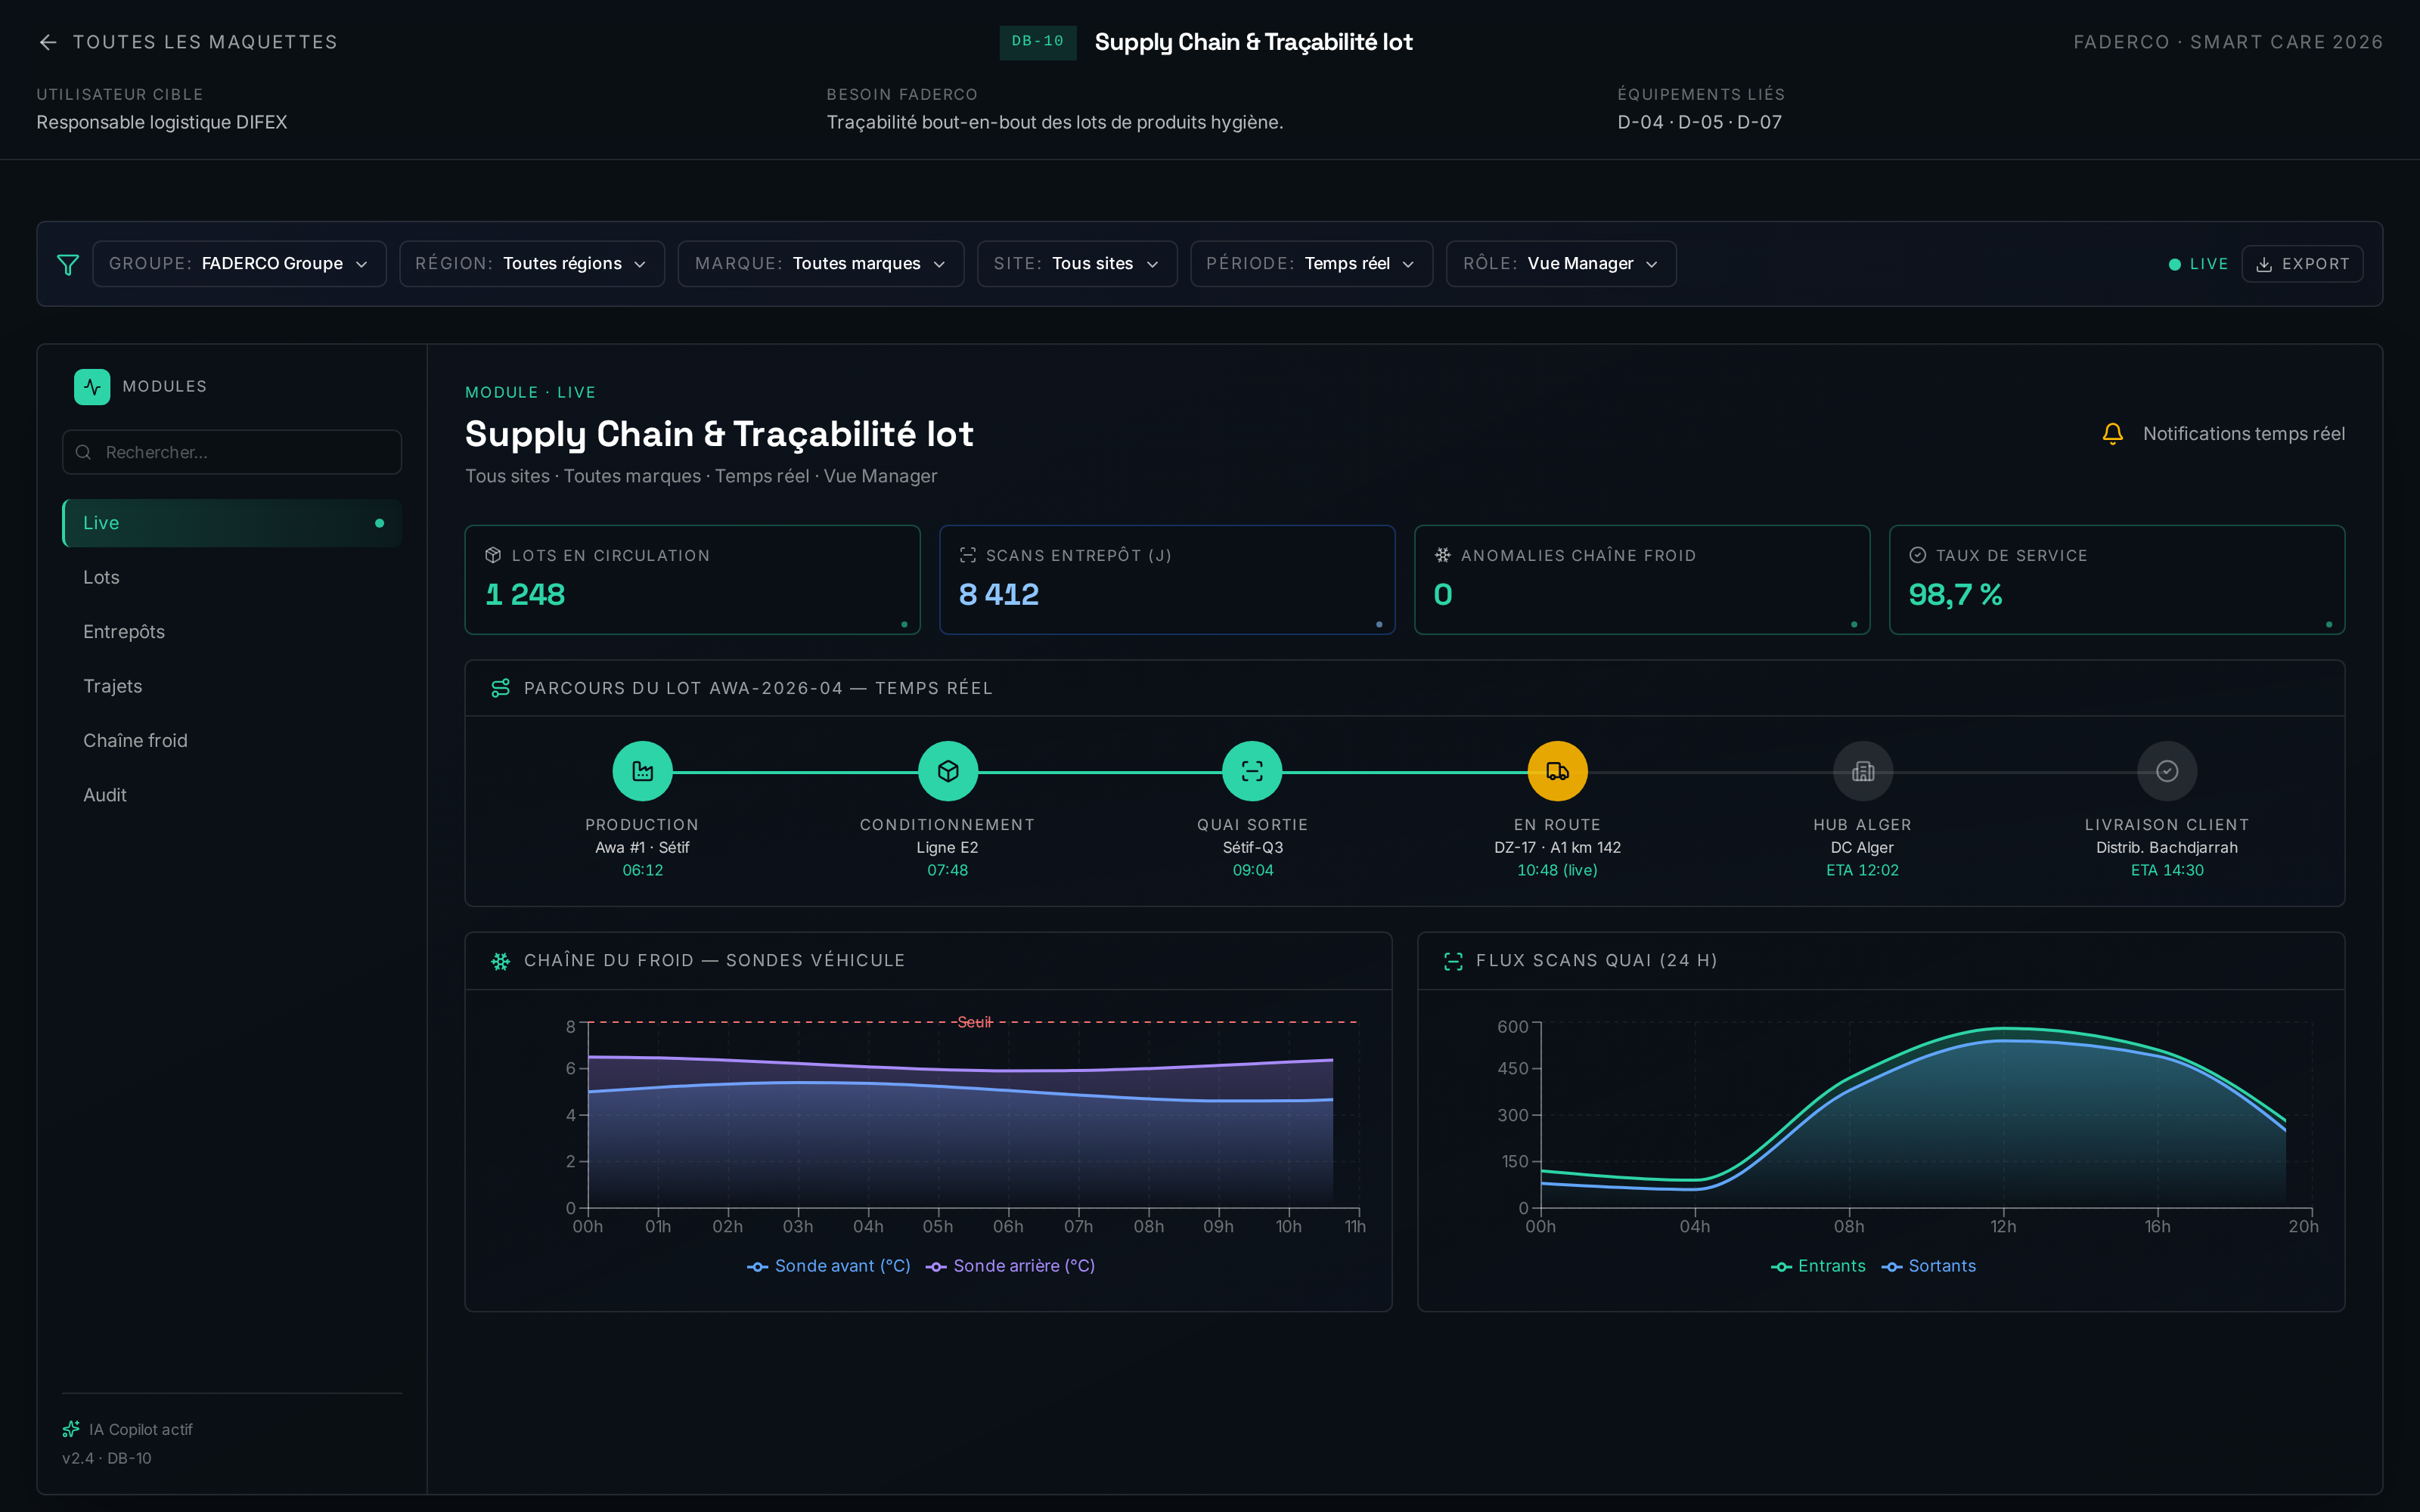Click the export download icon
This screenshot has width=2420, height=1512.
click(x=2264, y=264)
